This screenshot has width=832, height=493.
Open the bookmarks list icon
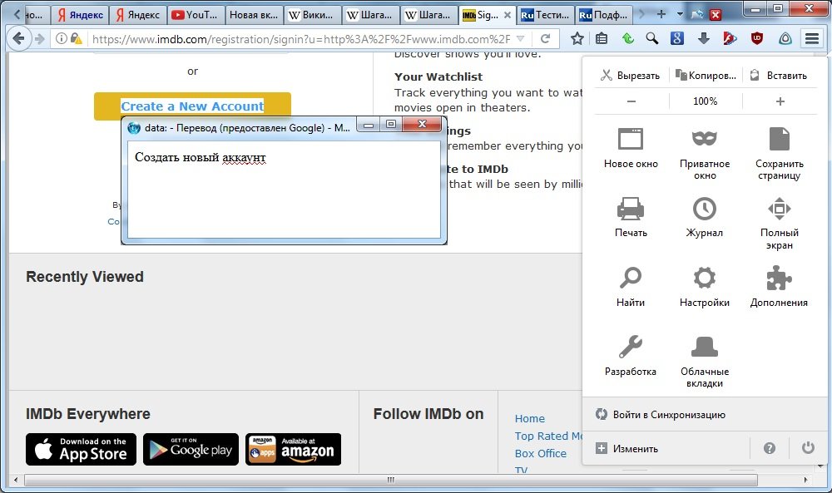tap(602, 38)
